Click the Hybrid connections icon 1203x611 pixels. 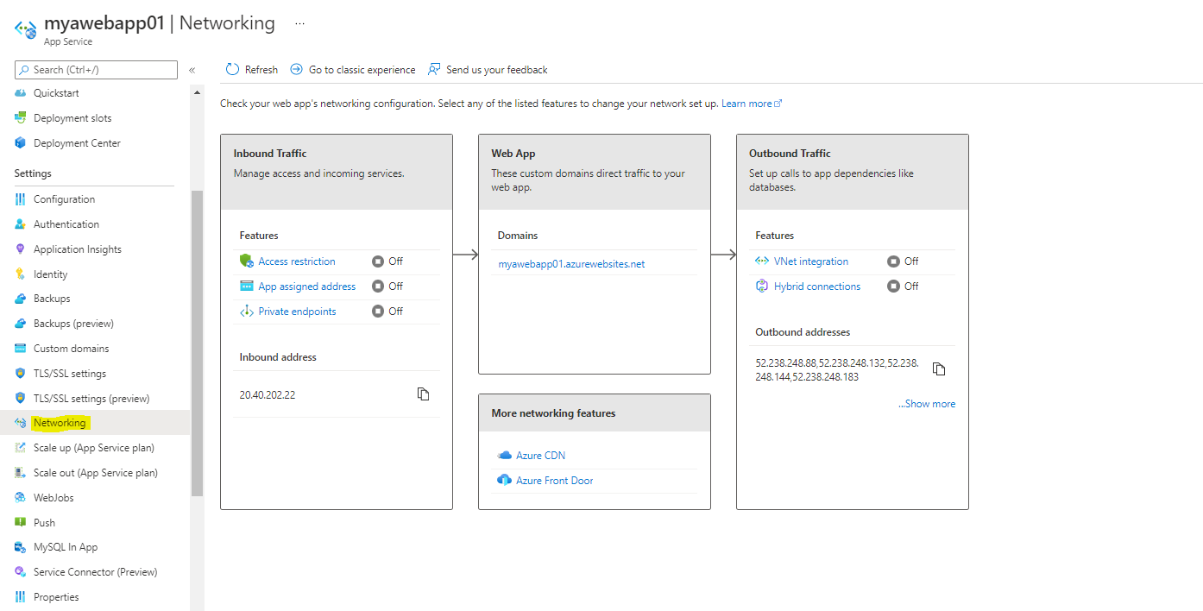[762, 287]
